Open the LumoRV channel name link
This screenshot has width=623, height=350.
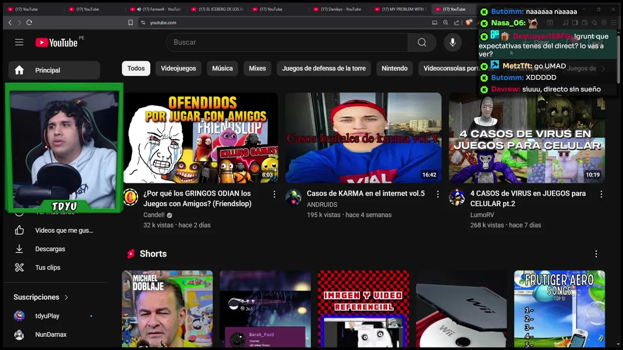[482, 215]
